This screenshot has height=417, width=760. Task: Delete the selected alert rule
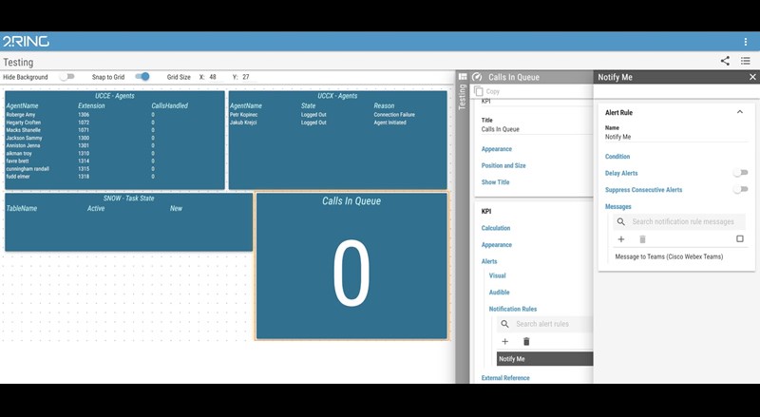pos(526,341)
